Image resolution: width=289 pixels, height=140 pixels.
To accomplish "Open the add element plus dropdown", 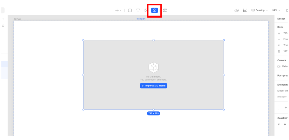I will (118, 10).
